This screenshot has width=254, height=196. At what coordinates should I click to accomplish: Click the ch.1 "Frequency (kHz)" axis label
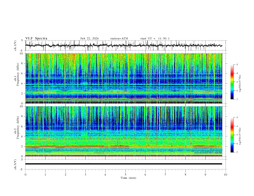pos(18,75)
